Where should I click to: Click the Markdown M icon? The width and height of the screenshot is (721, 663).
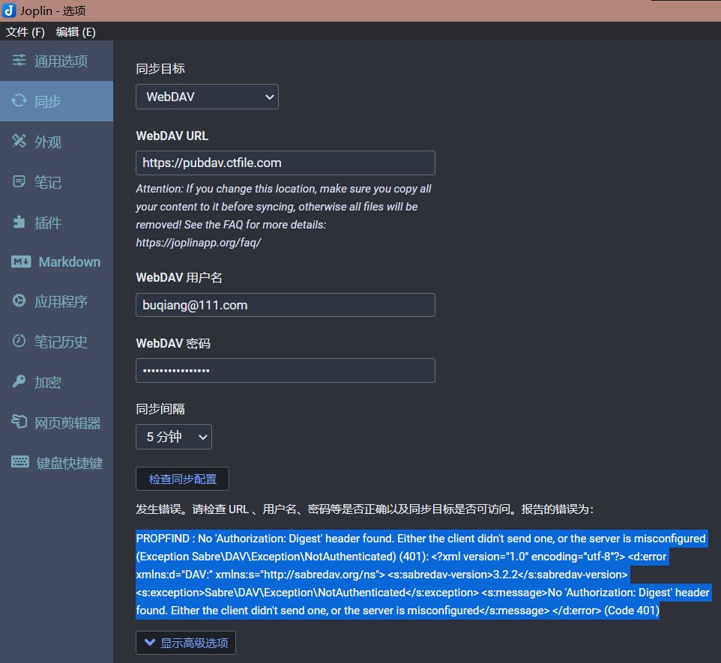(x=21, y=261)
